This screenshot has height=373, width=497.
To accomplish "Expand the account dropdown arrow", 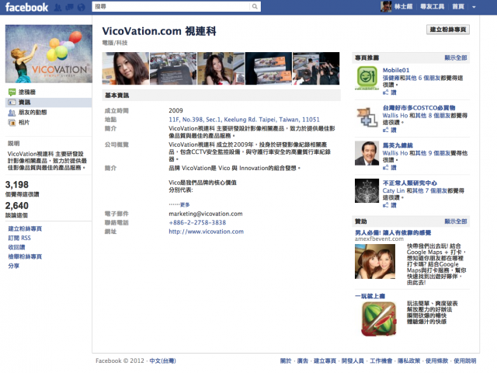I will click(474, 7).
